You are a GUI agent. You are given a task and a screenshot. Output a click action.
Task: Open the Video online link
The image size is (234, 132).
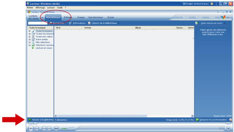point(212,17)
